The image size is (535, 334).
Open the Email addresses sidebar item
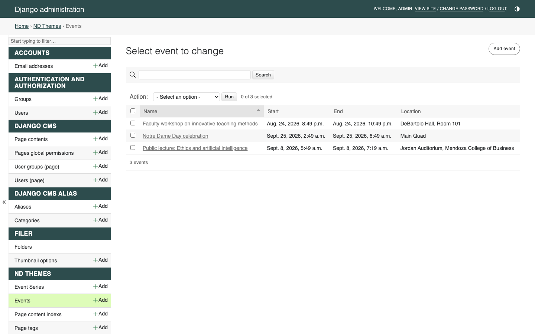coord(34,66)
